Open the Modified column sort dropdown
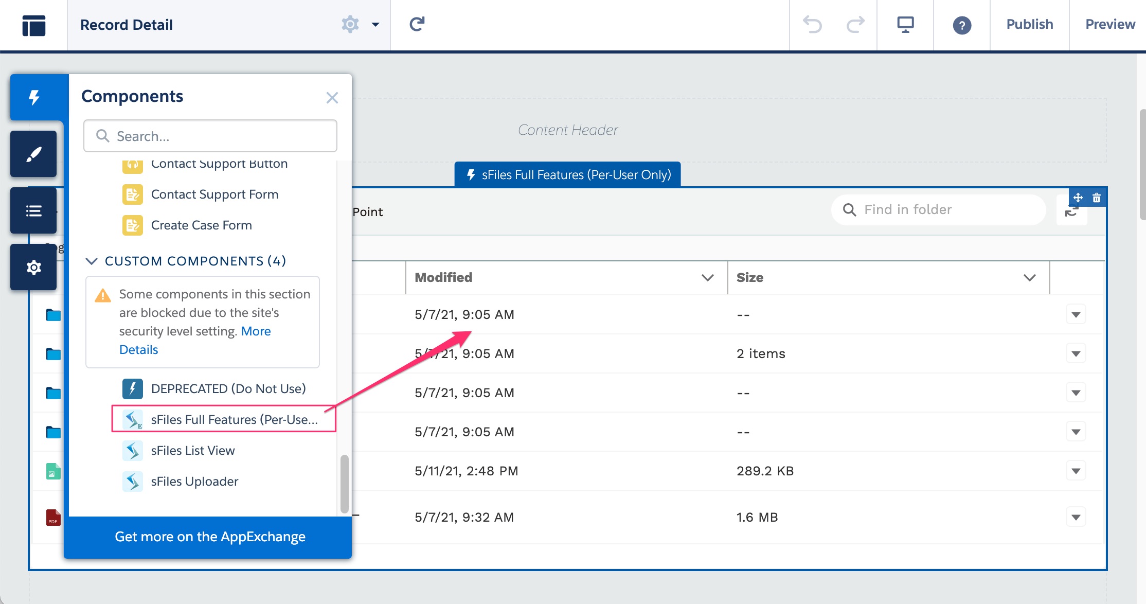Image resolution: width=1146 pixels, height=604 pixels. pos(708,278)
